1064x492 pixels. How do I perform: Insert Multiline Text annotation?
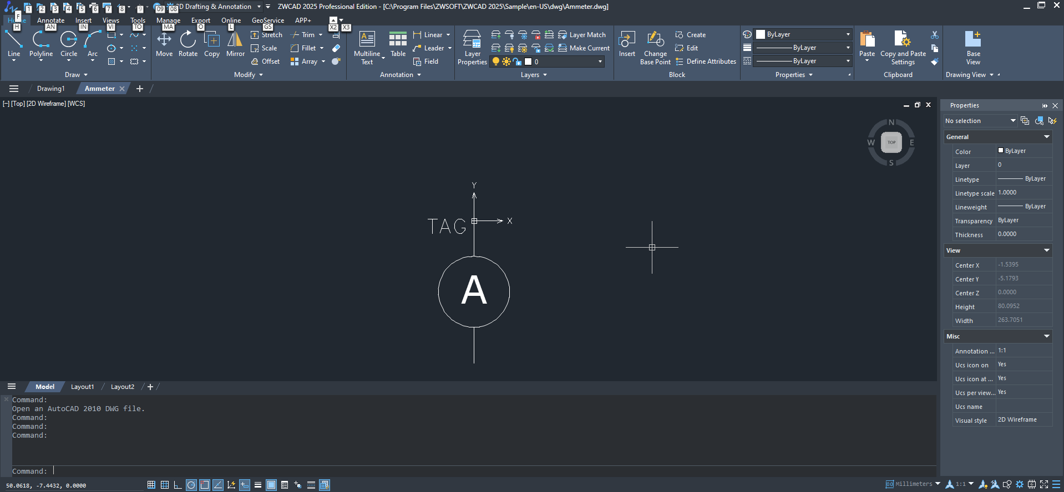pyautogui.click(x=367, y=48)
